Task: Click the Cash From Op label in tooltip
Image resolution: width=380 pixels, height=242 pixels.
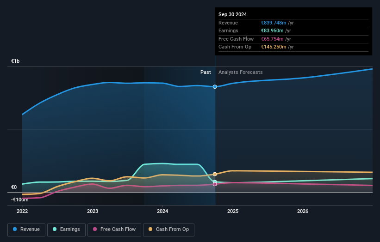Action: [x=235, y=47]
